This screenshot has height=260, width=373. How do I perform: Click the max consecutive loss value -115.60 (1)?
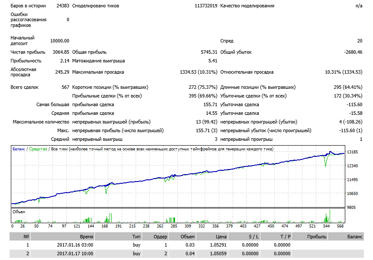click(x=350, y=130)
